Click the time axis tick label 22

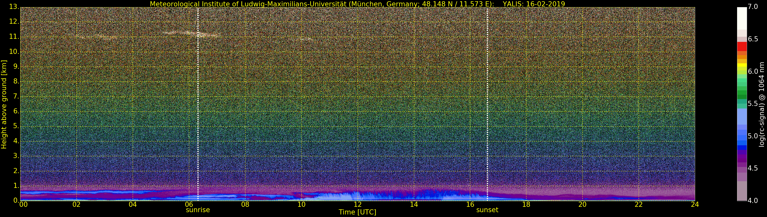639,204
